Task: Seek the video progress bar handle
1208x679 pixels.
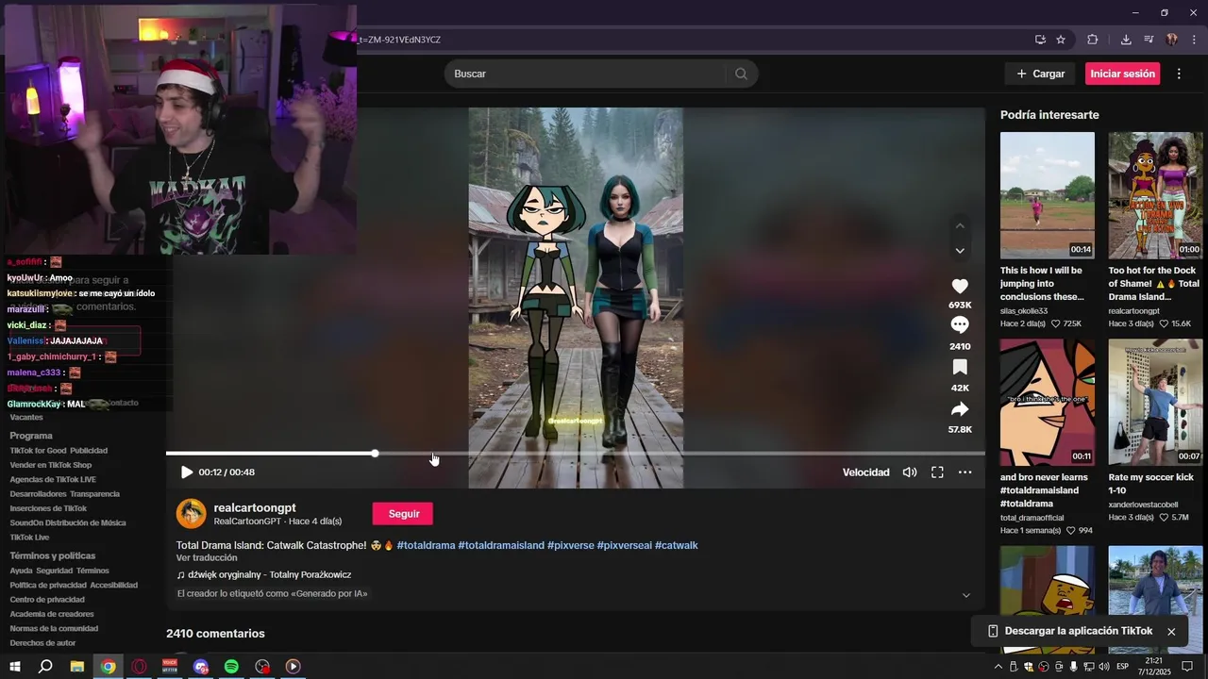Action: coord(375,454)
